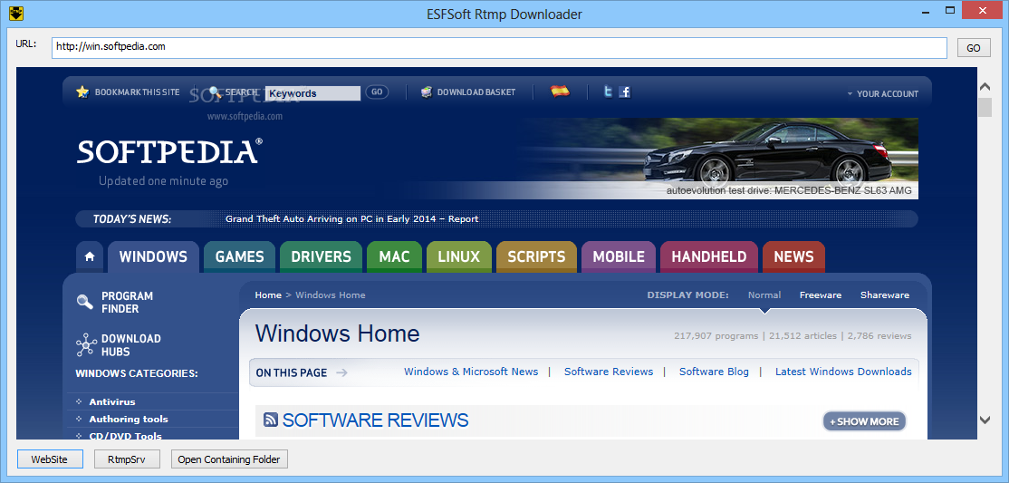Click the Windows Home heading
This screenshot has width=1009, height=483.
(x=337, y=333)
